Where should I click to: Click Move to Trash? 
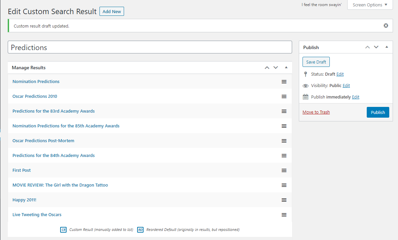[316, 112]
